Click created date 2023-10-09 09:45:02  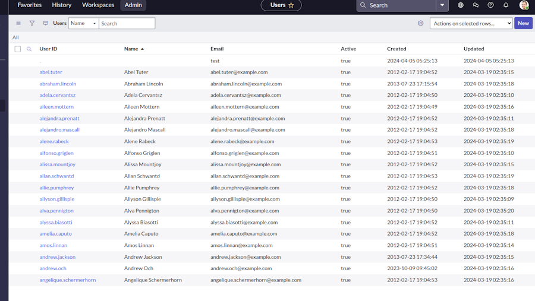412,268
